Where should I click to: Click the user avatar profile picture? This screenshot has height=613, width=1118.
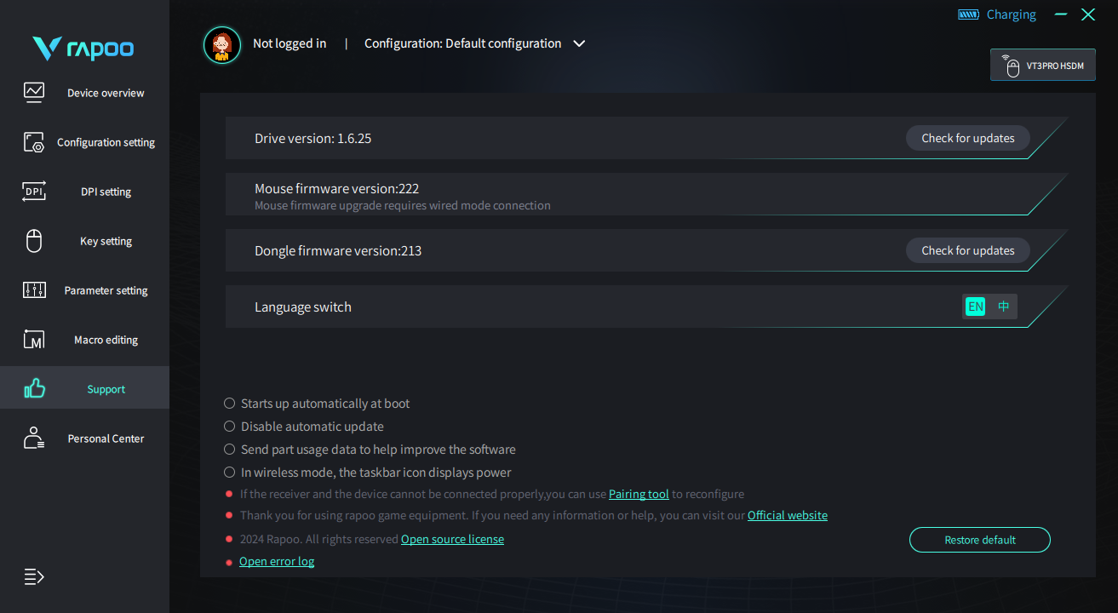tap(222, 44)
